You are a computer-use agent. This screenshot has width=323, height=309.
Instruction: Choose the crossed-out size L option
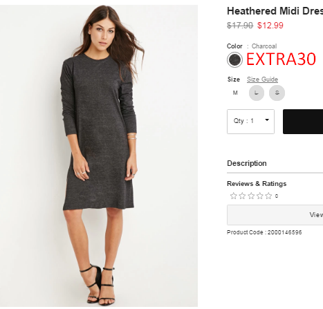[257, 93]
